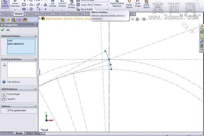Image resolution: width=204 pixels, height=136 pixels.
Task: Open Appearances task pane icon
Action: (x=202, y=46)
